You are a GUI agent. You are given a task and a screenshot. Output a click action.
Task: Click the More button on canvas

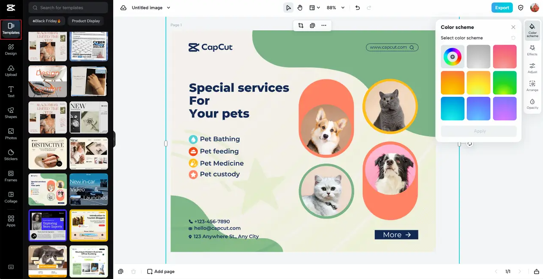point(397,235)
